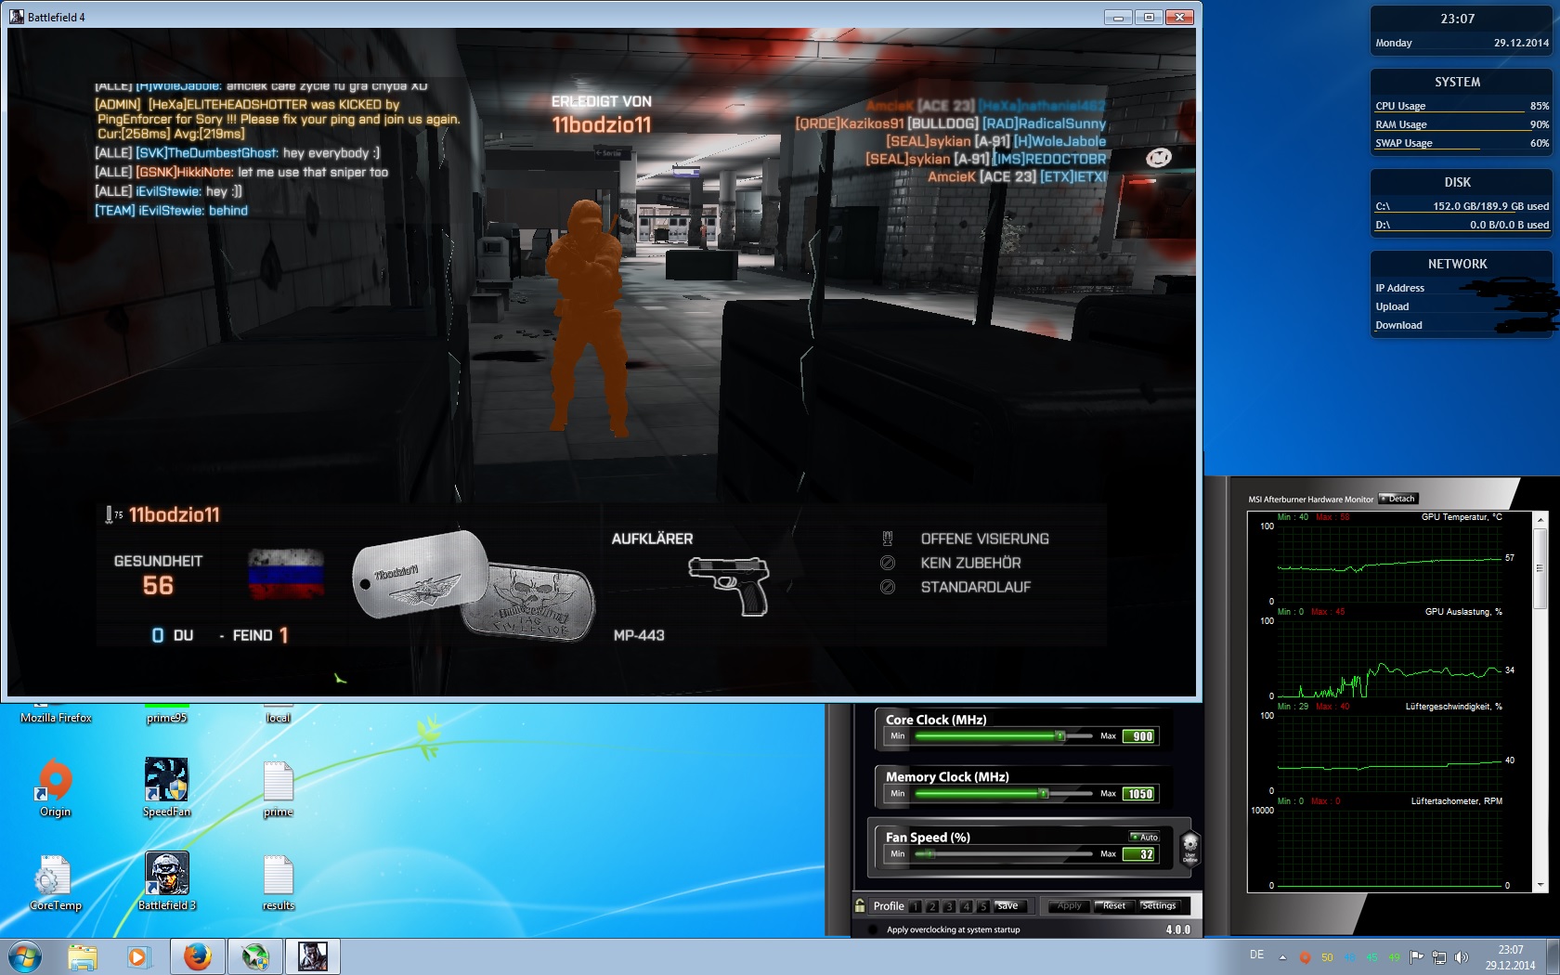Click the Origin tray icon
1560x975 pixels.
[1305, 957]
